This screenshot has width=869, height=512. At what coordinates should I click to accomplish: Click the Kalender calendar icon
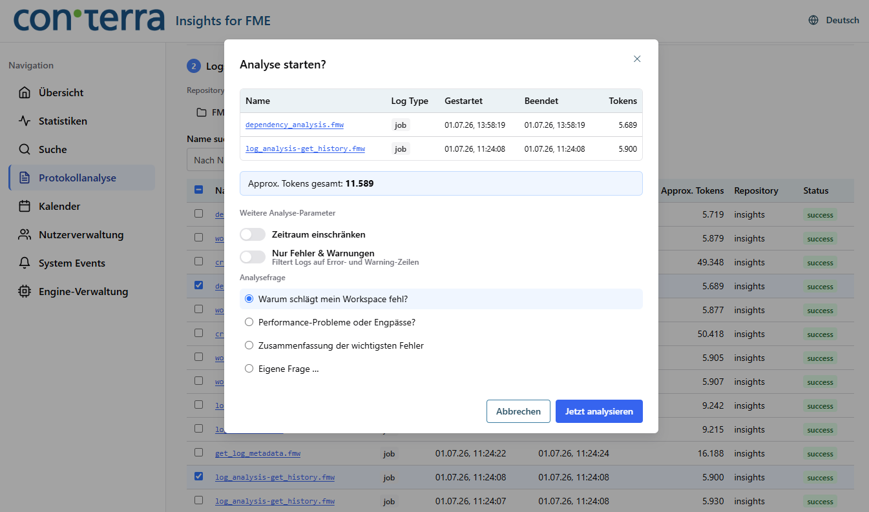(x=25, y=206)
